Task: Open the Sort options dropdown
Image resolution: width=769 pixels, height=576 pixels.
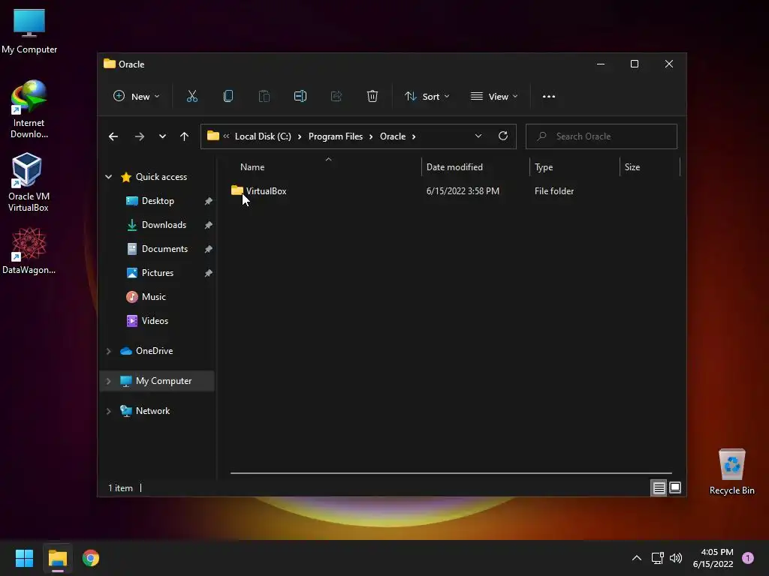Action: [x=427, y=96]
